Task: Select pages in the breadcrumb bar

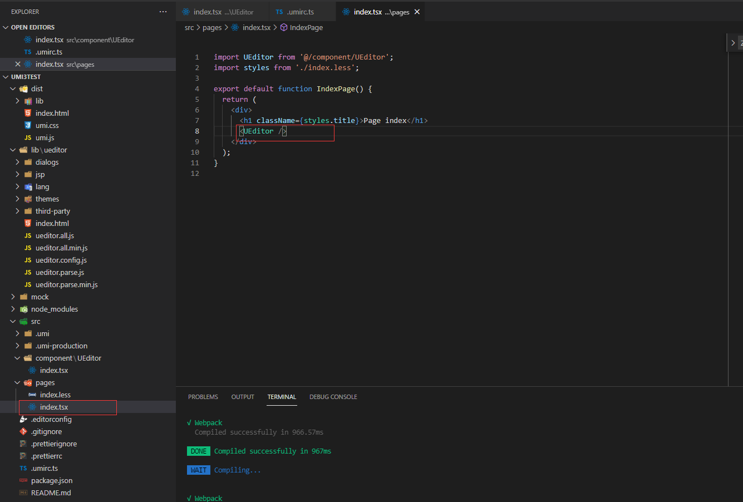Action: [x=212, y=27]
